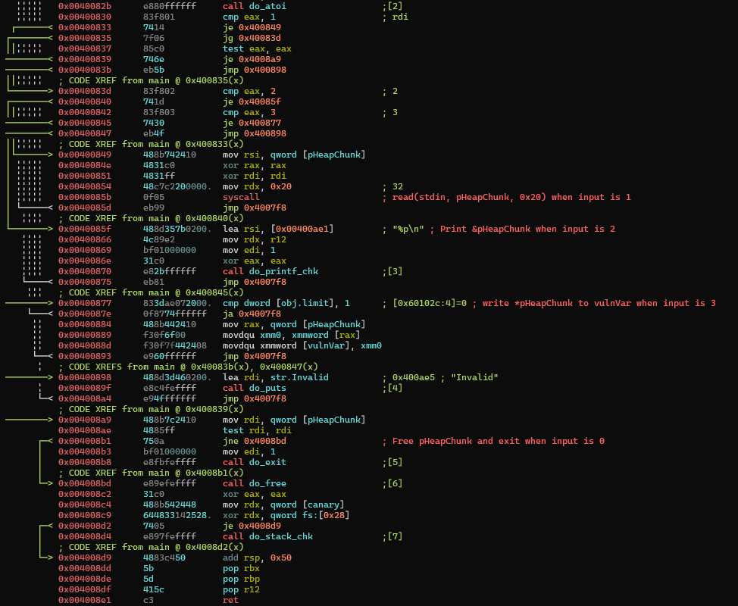
Task: Click jump target 'je 0x400849'
Action: (252, 27)
